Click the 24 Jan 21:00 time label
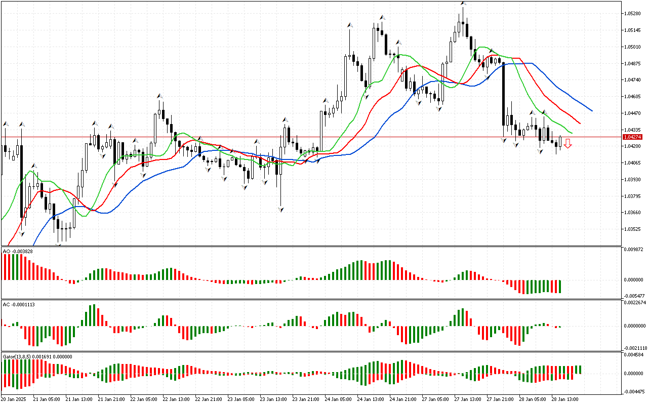Viewport: 648px width, 405px height. [x=403, y=399]
